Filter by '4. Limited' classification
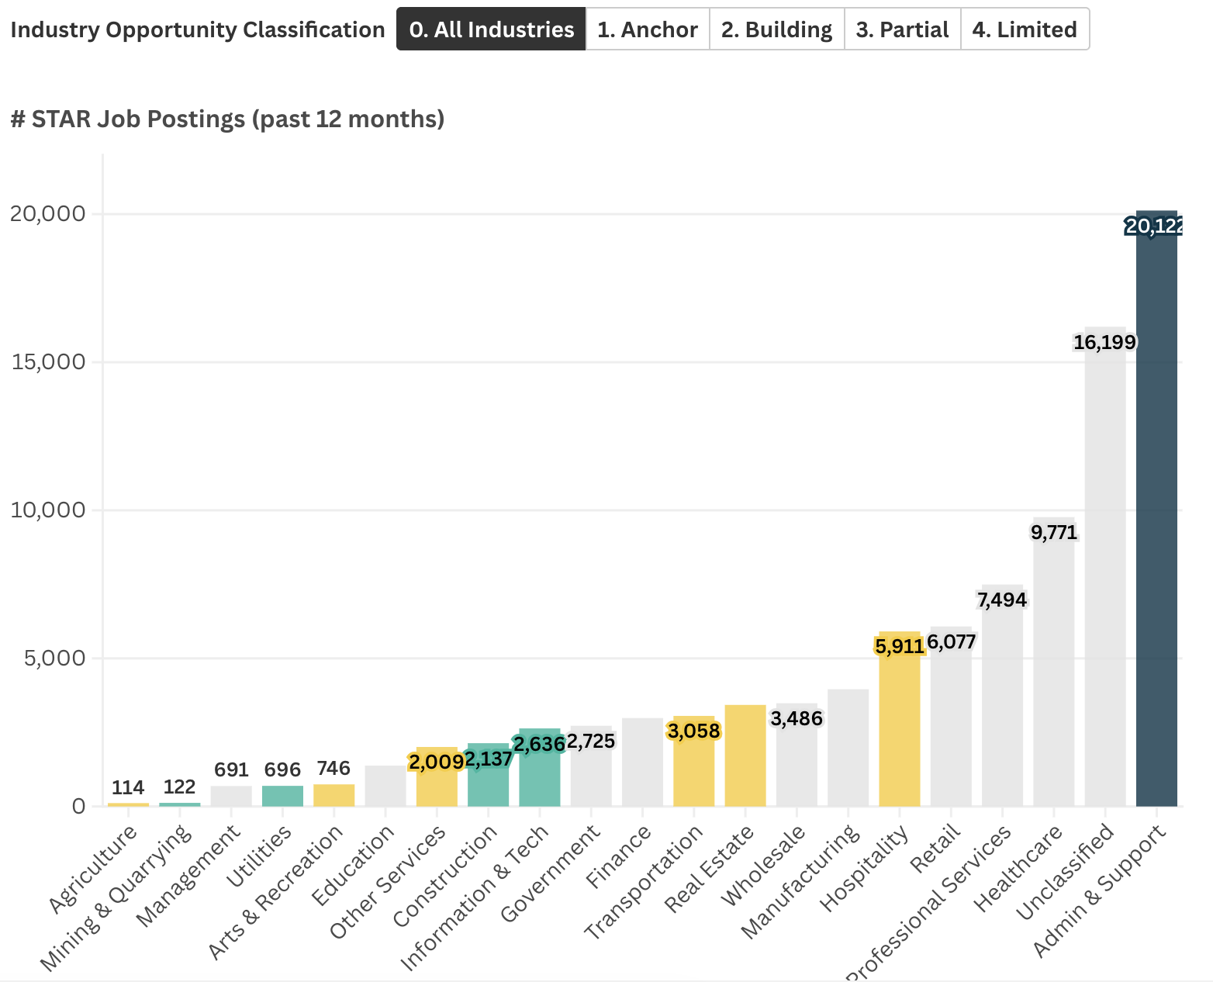 pos(1025,29)
